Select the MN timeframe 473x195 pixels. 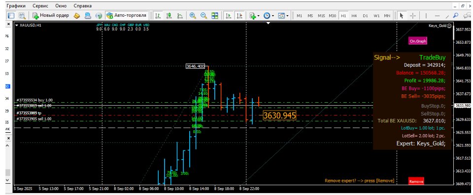coord(387,16)
